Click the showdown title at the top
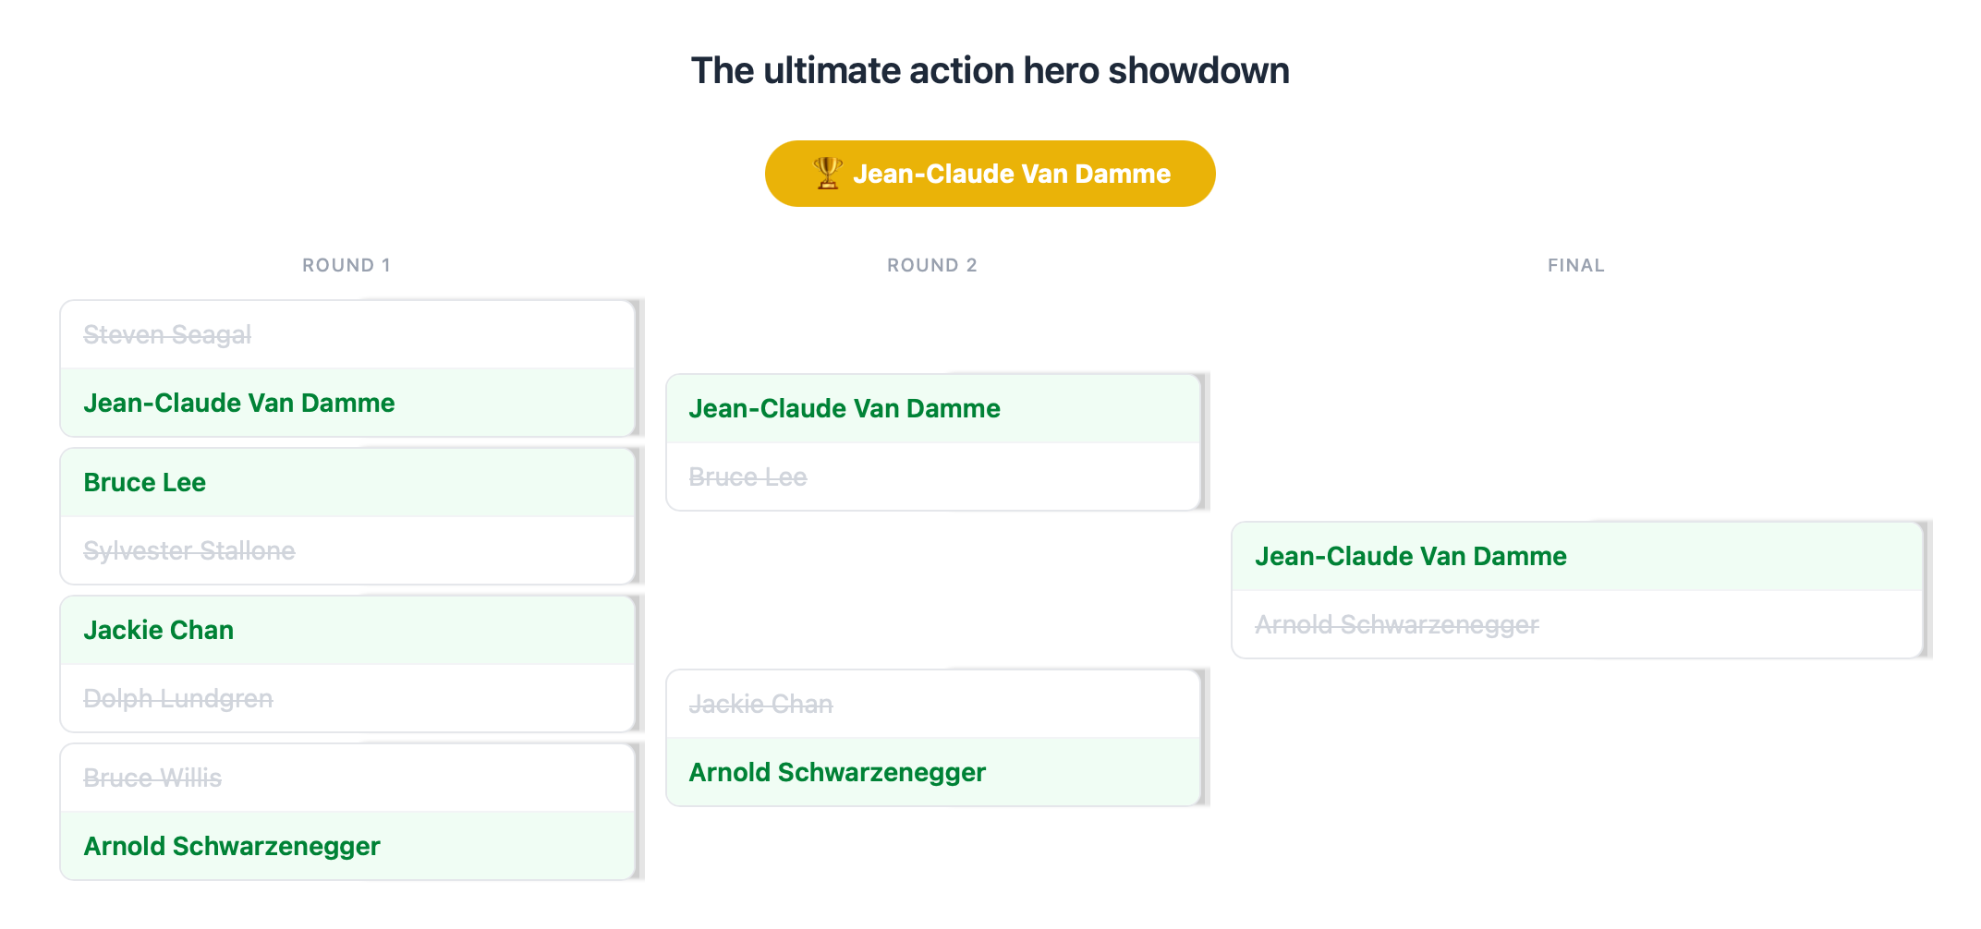The width and height of the screenshot is (1981, 929). click(990, 70)
